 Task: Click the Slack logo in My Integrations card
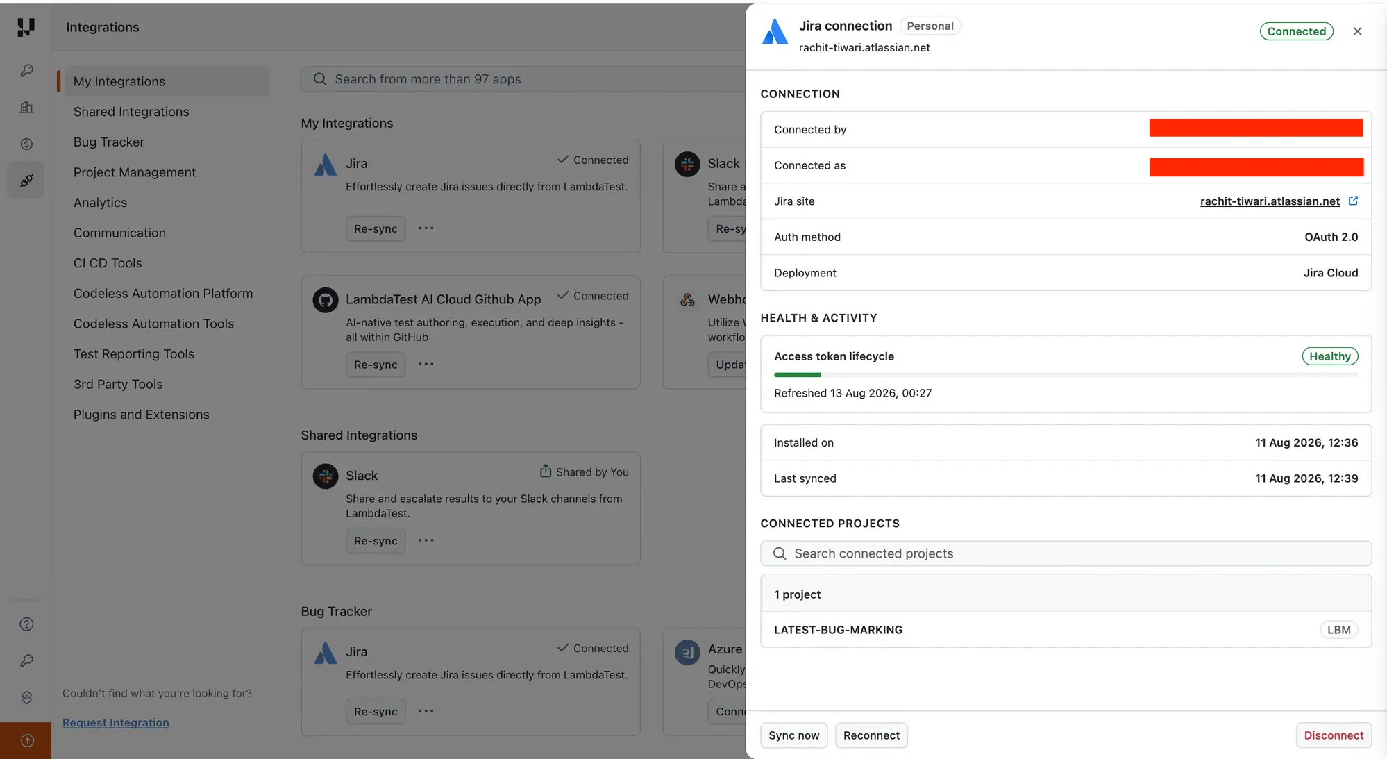pos(687,164)
